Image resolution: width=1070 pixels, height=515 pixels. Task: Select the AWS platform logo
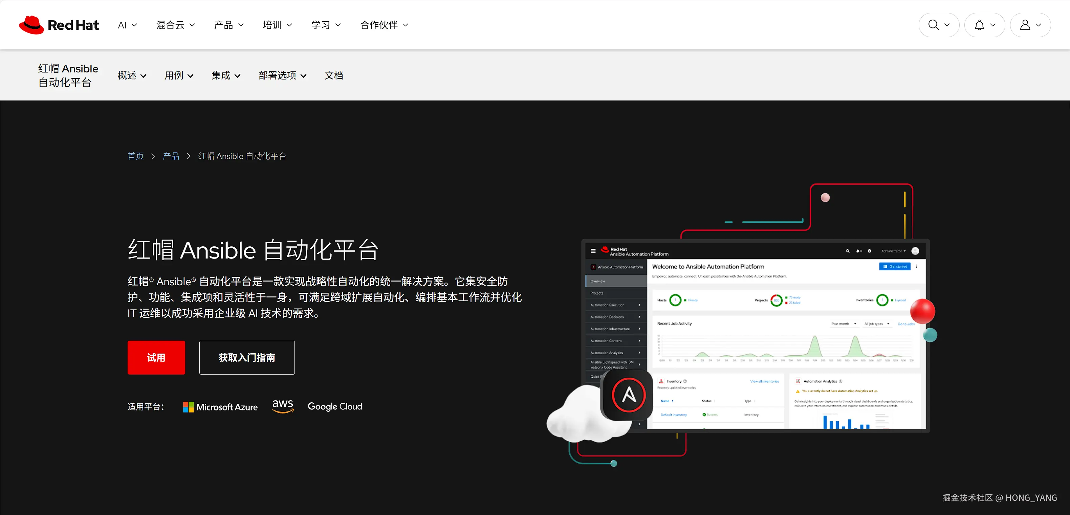coord(283,406)
